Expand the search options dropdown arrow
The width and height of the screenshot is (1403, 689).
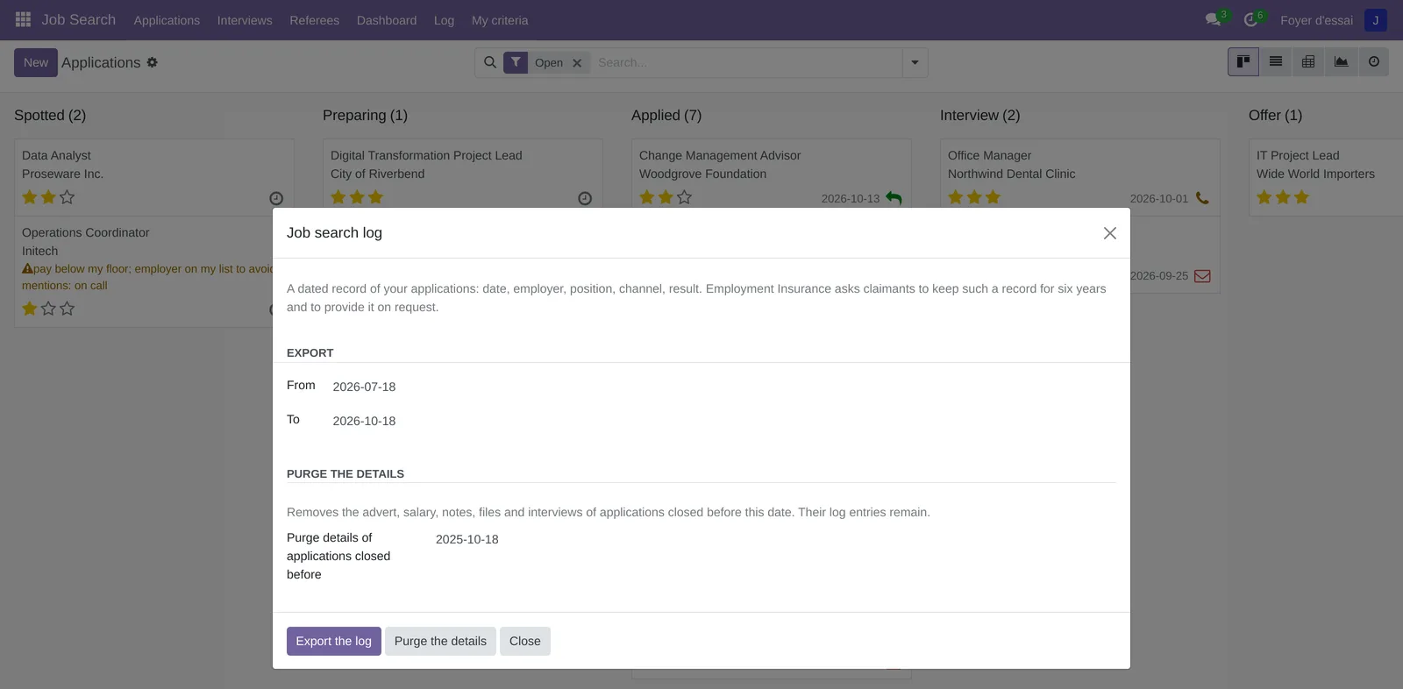pyautogui.click(x=915, y=62)
